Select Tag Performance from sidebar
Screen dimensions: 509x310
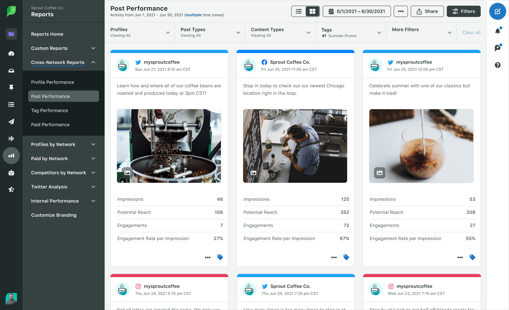49,110
